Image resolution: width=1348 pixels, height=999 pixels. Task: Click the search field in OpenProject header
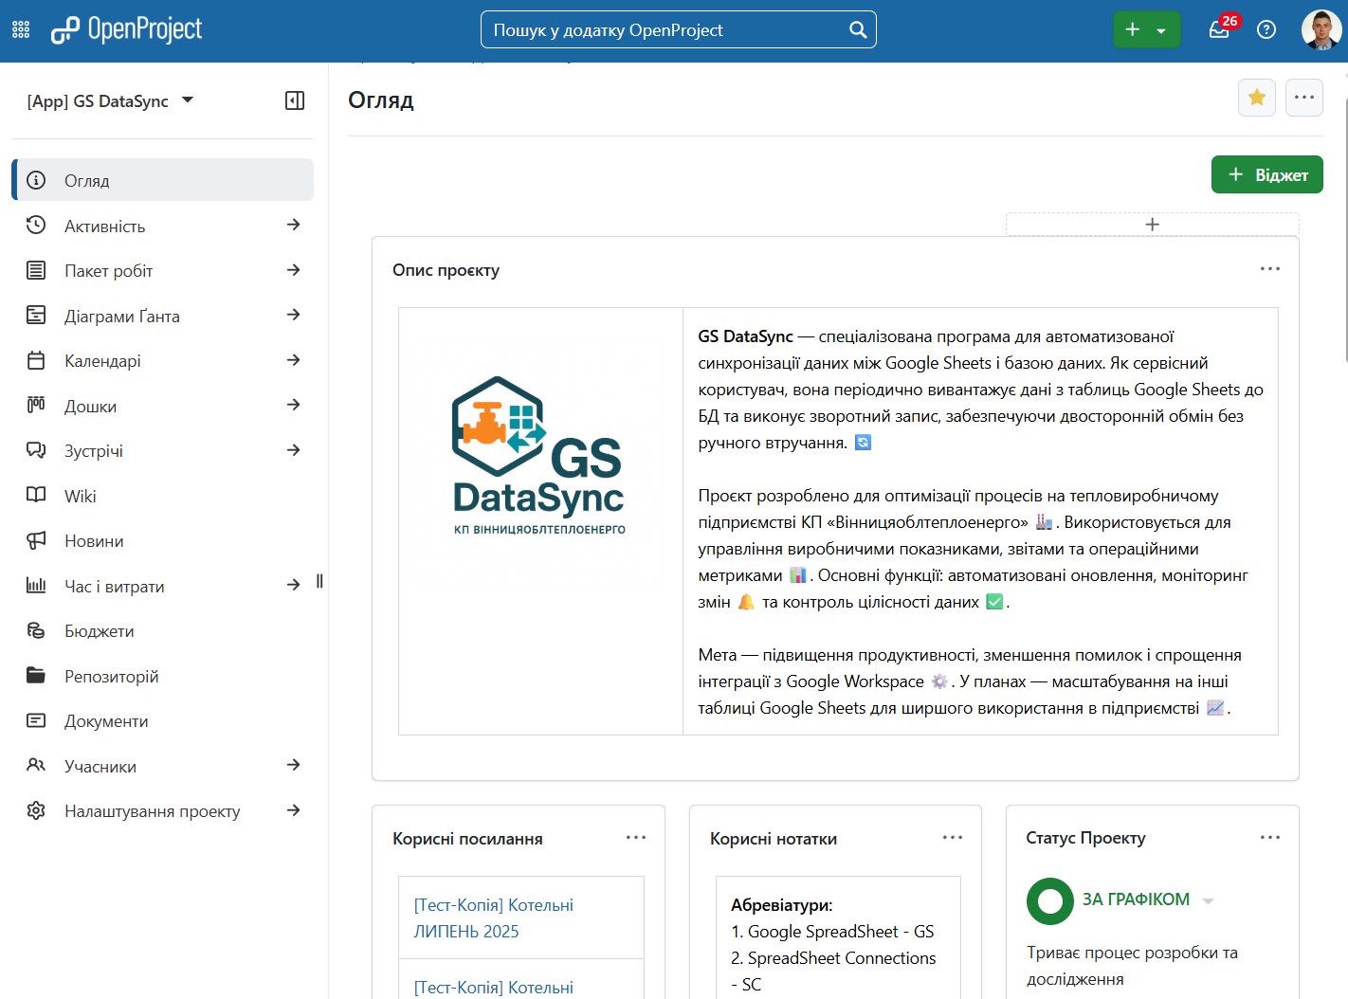pos(664,30)
